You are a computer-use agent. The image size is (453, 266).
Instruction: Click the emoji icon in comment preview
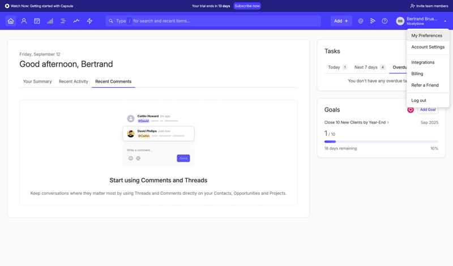point(131,158)
